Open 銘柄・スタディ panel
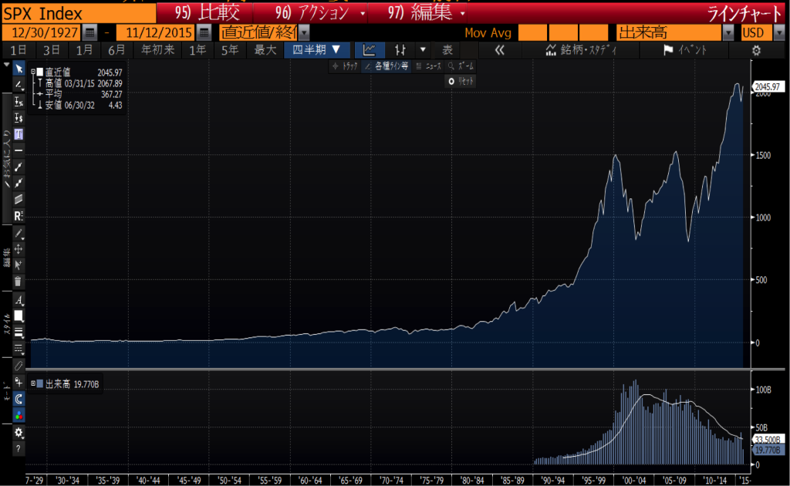Viewport: 790px width, 486px height. (x=582, y=50)
